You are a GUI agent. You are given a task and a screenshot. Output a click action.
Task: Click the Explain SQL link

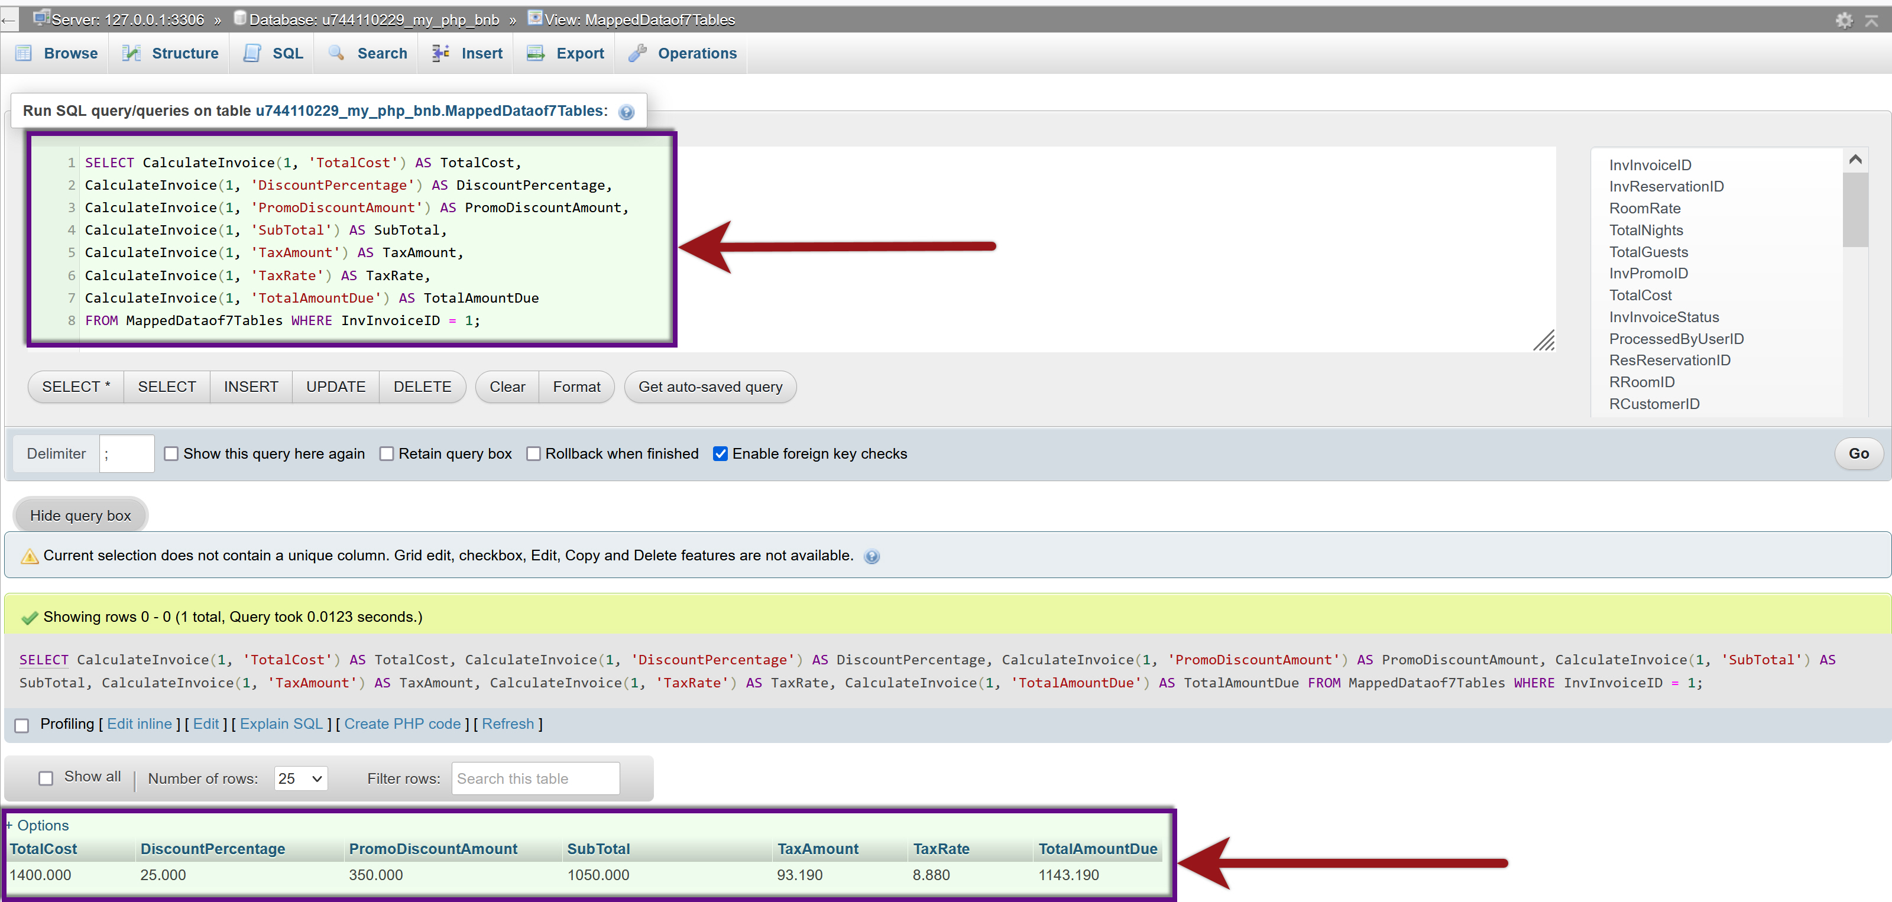pos(281,723)
